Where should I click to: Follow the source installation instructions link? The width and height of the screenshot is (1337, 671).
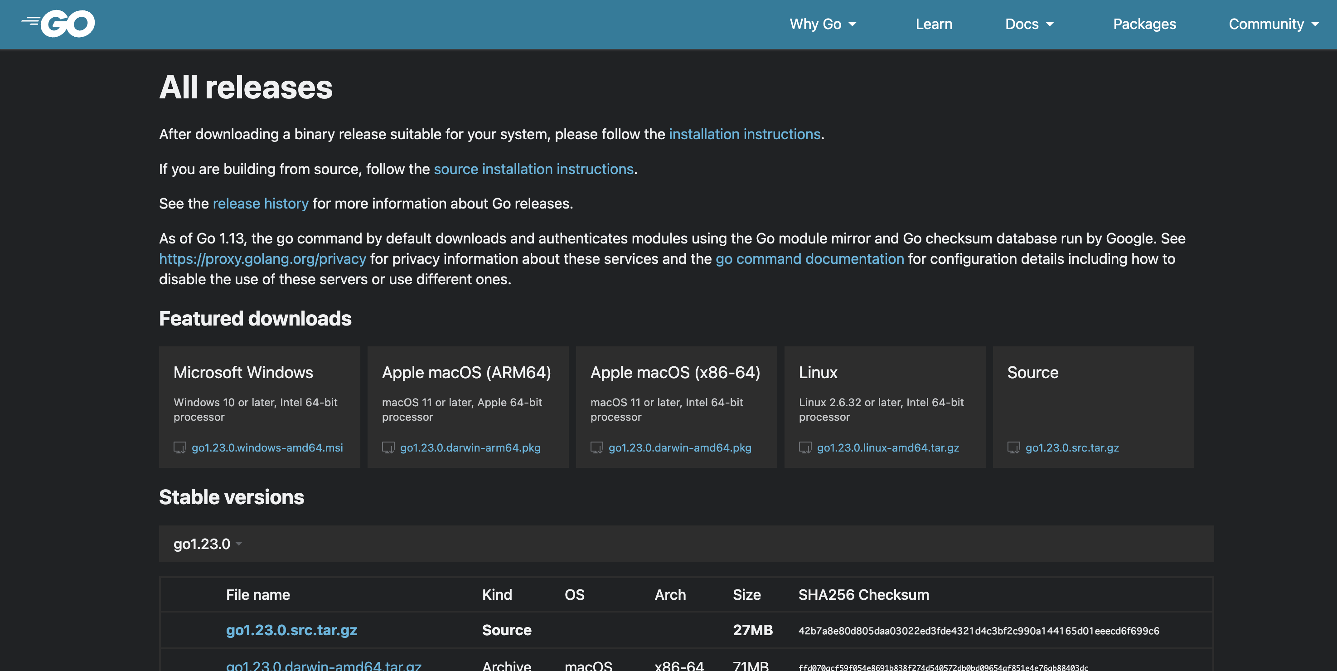(533, 169)
